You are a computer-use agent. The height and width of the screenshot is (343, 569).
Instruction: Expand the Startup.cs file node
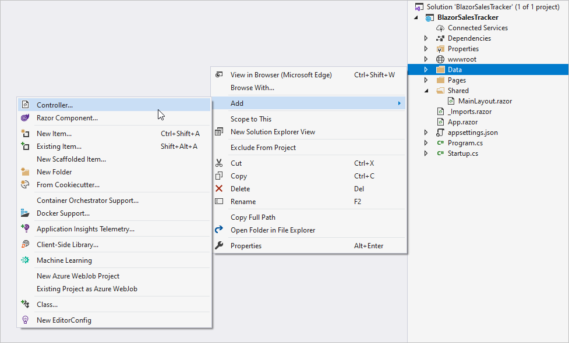pyautogui.click(x=426, y=153)
